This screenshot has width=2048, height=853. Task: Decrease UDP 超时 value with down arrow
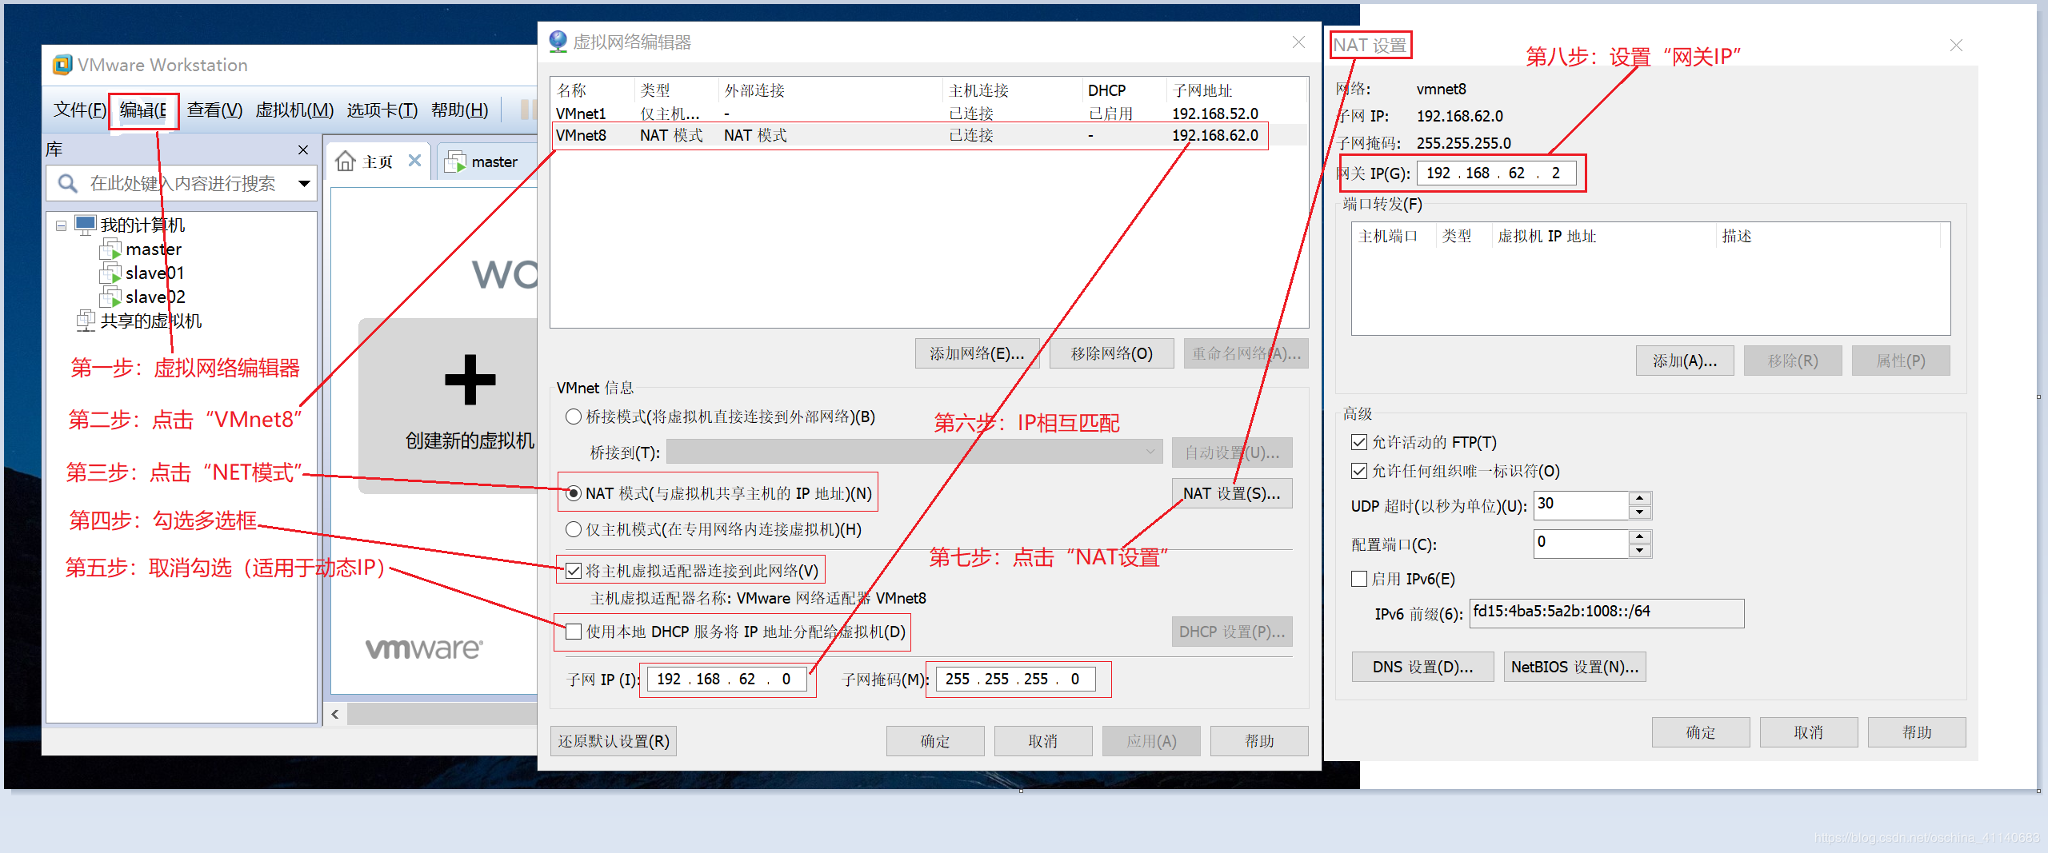1640,512
